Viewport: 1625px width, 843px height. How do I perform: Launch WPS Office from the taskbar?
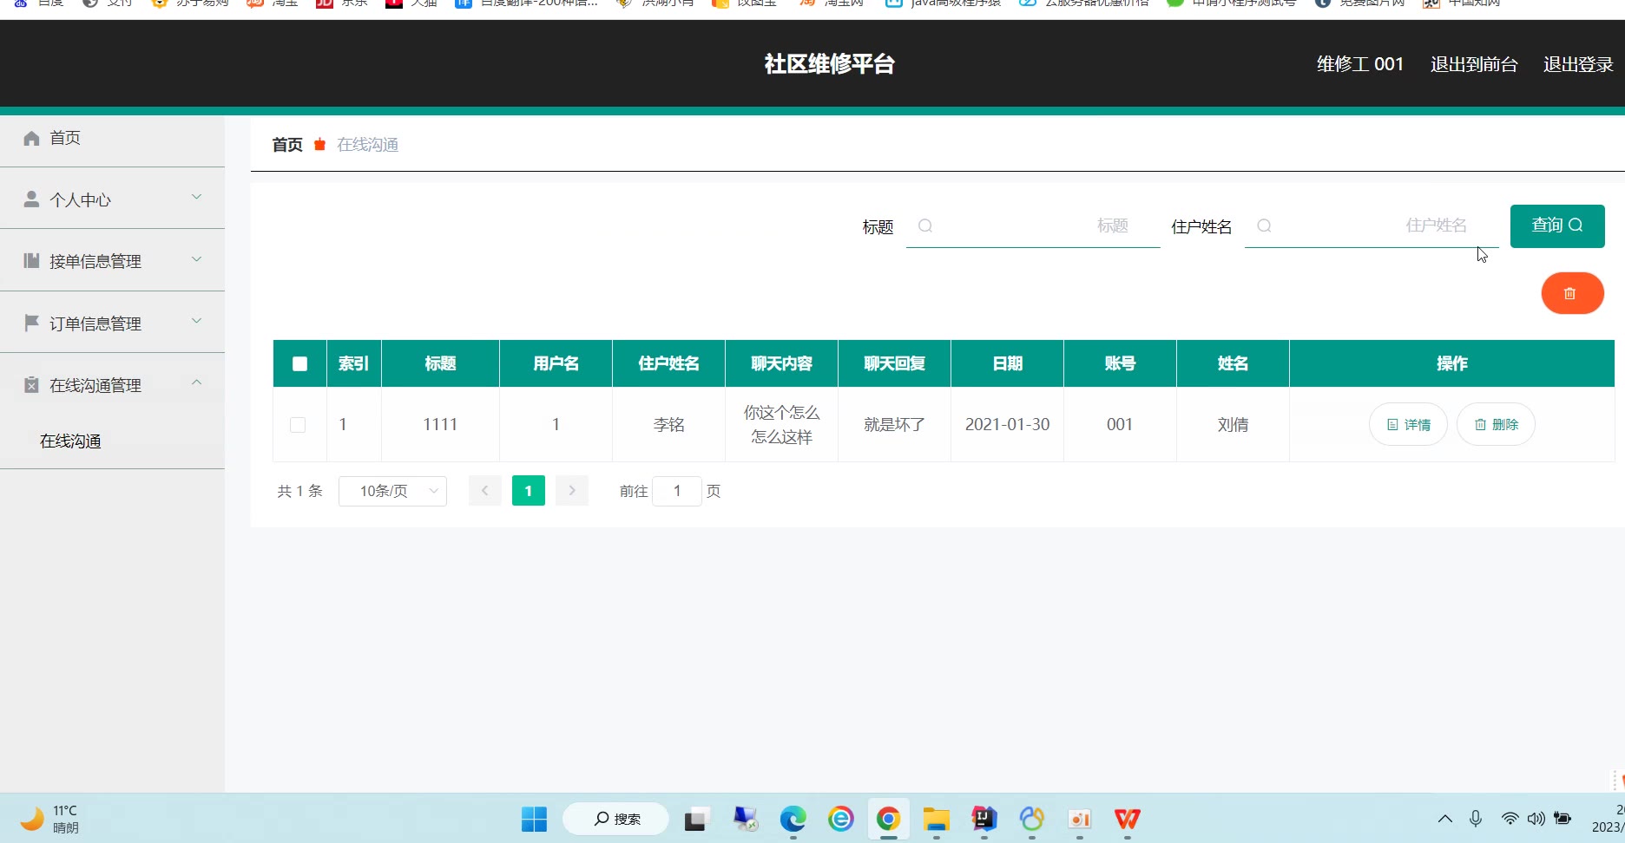pos(1127,819)
